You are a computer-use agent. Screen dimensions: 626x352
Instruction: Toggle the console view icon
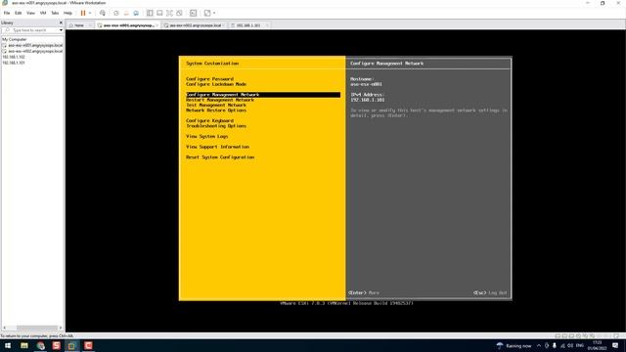click(x=194, y=13)
